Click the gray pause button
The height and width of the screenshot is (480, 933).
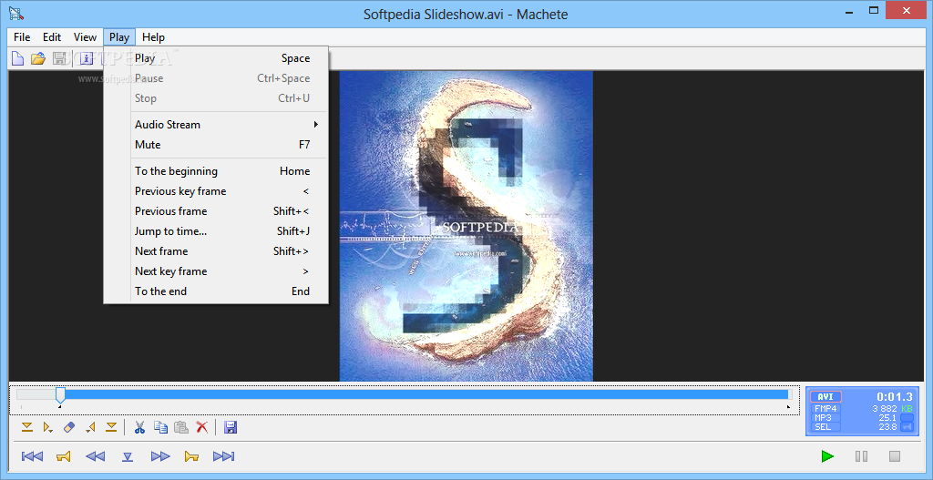click(x=861, y=456)
